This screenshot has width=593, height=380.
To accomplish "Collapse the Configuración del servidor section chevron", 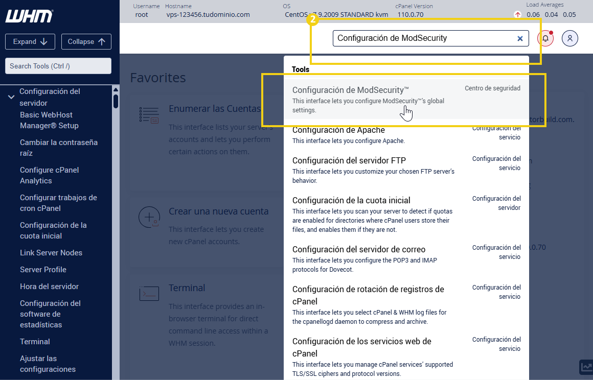I will [11, 97].
